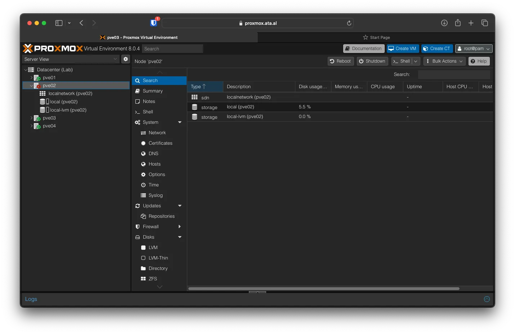Open the DNS menu item

pyautogui.click(x=159, y=154)
